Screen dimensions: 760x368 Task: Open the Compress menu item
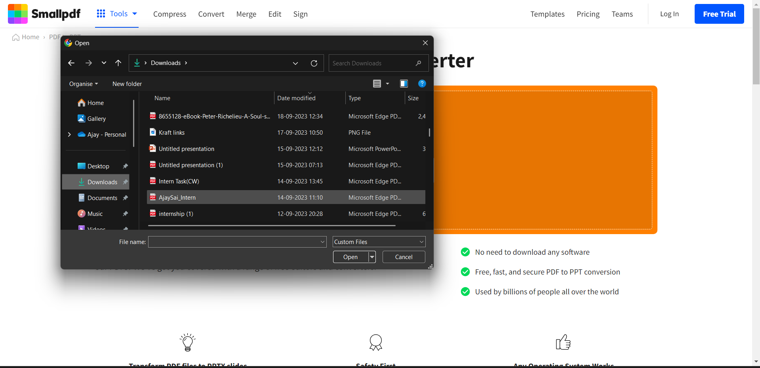point(170,14)
